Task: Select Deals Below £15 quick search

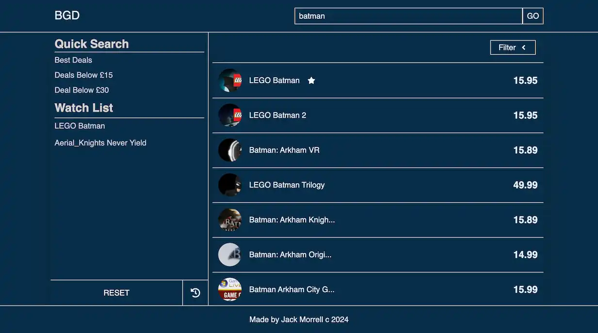Action: click(83, 75)
